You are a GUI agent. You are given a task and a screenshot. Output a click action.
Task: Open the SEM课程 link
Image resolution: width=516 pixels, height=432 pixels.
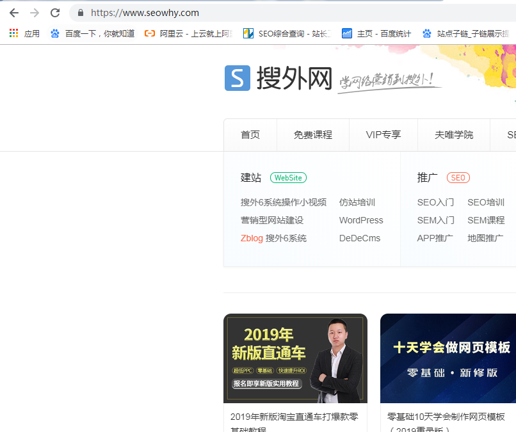point(486,220)
